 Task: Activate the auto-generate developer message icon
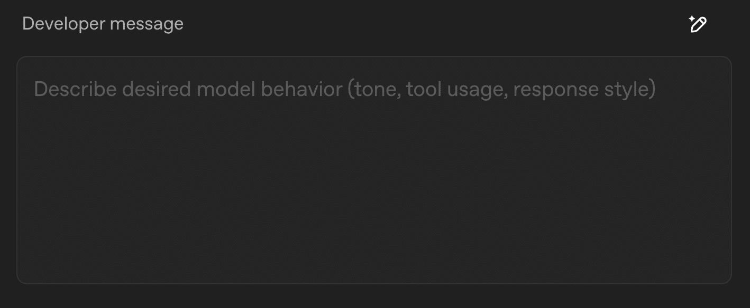click(x=698, y=24)
